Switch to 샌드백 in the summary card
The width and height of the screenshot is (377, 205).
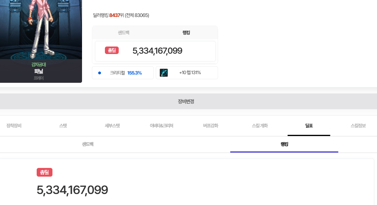tap(124, 32)
